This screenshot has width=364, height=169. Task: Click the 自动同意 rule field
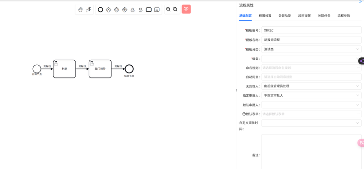(312, 77)
